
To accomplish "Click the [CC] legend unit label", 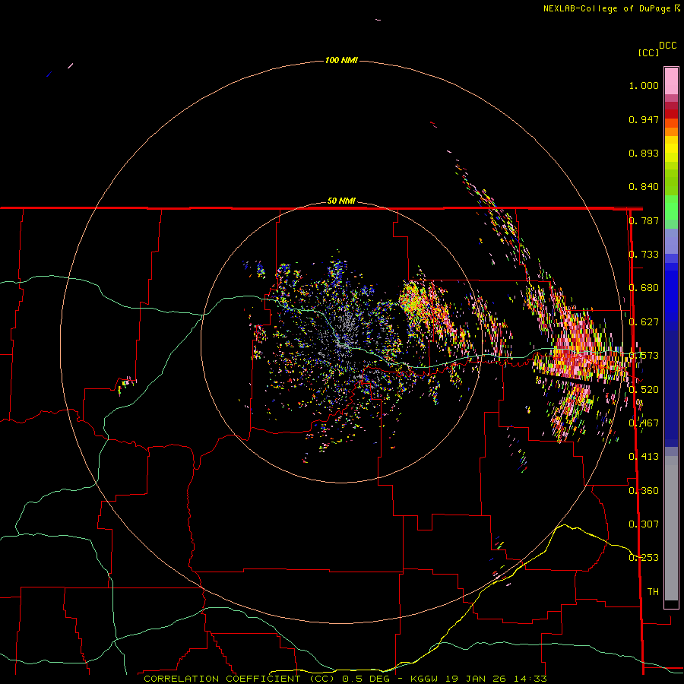I will 648,52.
